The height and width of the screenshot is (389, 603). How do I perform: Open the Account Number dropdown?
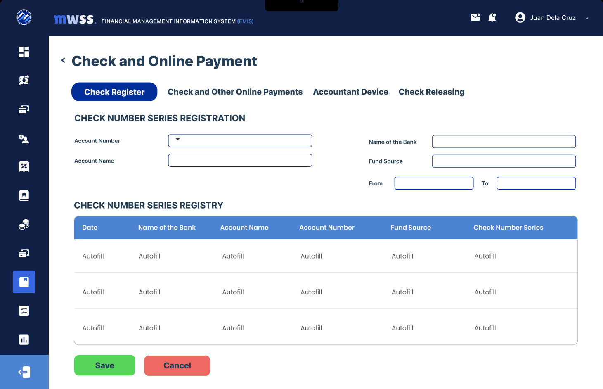240,141
